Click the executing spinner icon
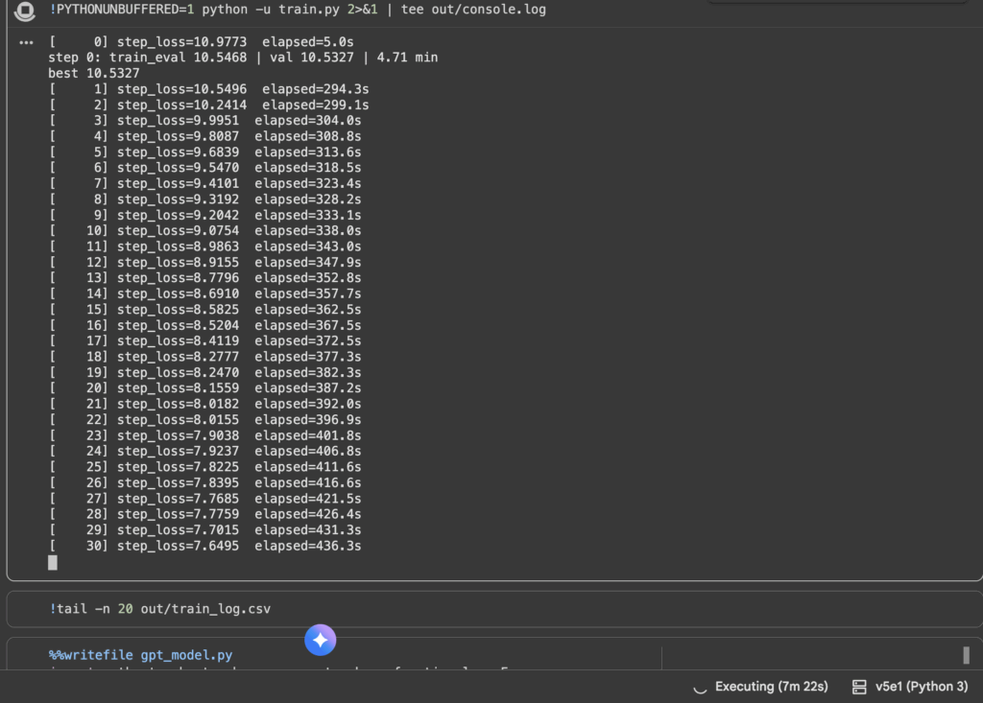The height and width of the screenshot is (703, 983). pyautogui.click(x=700, y=687)
